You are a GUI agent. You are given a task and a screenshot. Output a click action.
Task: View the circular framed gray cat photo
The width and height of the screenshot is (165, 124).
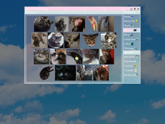coord(56,40)
